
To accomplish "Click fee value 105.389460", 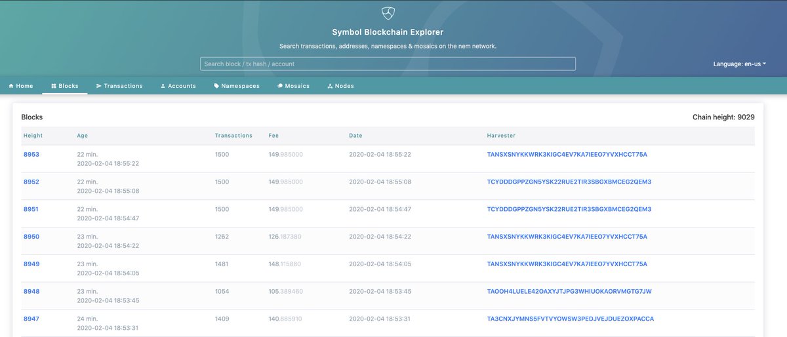I will pos(285,292).
